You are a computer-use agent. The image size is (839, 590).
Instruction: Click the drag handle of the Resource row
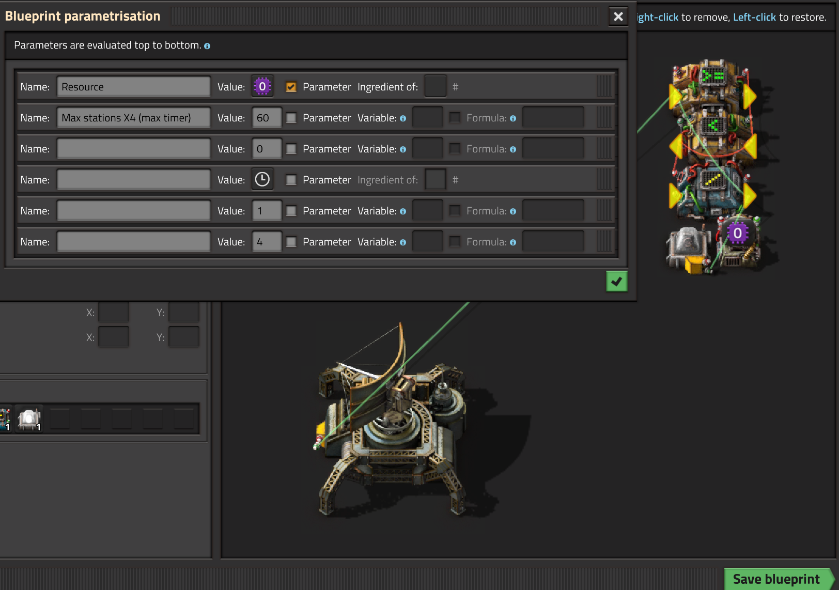point(604,86)
